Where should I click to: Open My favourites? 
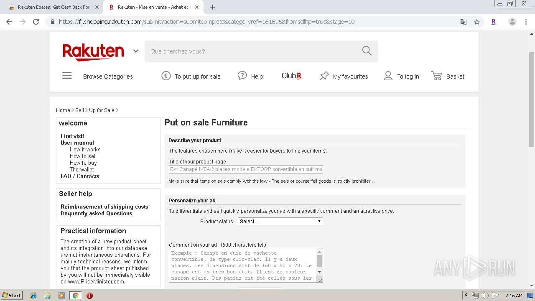[350, 77]
